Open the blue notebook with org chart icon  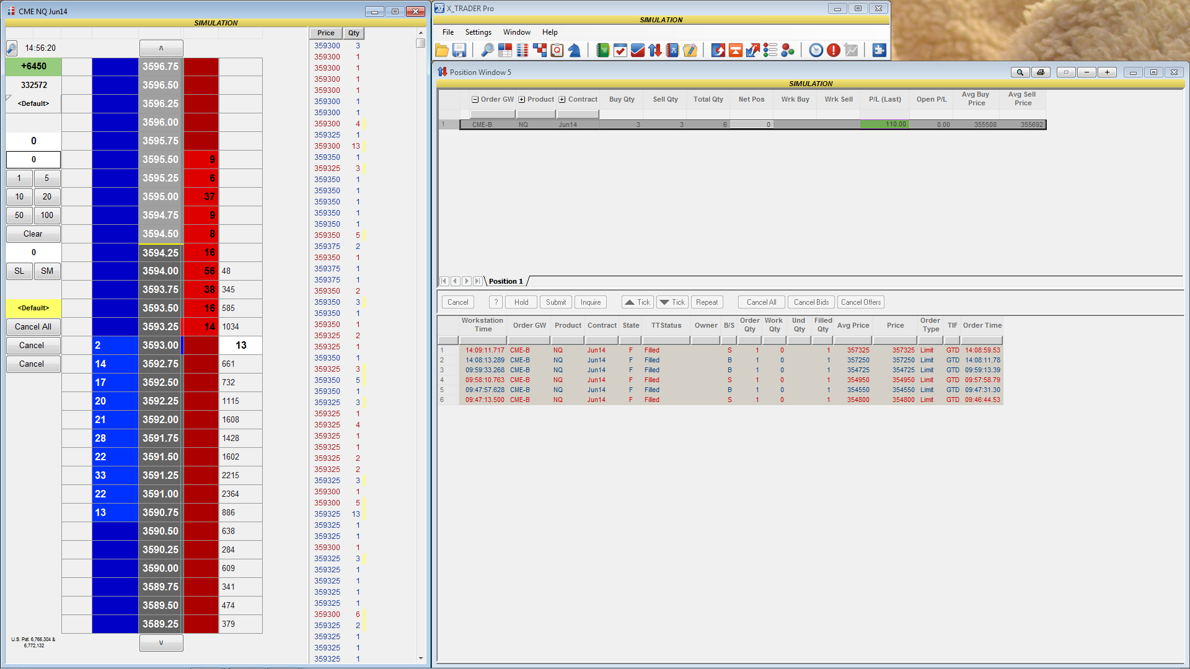pos(672,50)
